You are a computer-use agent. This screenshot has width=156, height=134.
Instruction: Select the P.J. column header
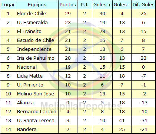tap(84, 5)
